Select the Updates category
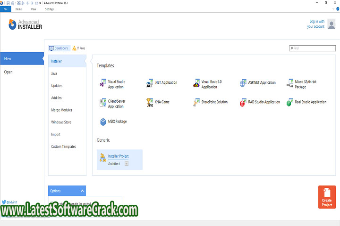This screenshot has height=226, width=340. pyautogui.click(x=57, y=86)
